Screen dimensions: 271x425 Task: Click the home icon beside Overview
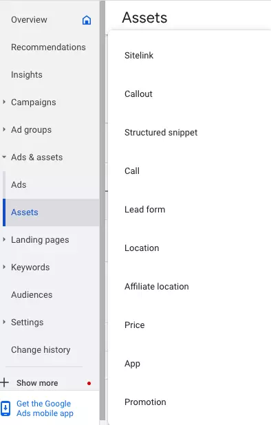pyautogui.click(x=87, y=20)
